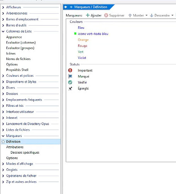Click the Descendre down arrow icon
176x194 pixels.
(x=152, y=16)
